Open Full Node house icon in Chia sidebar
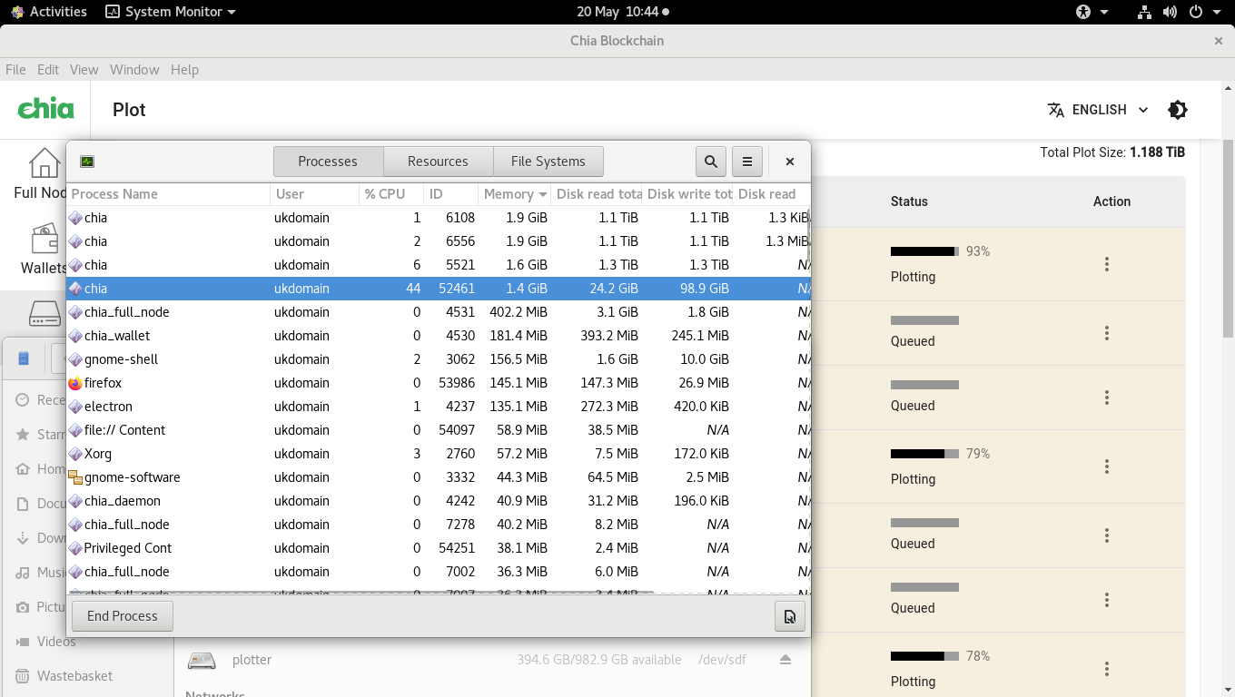 [44, 163]
